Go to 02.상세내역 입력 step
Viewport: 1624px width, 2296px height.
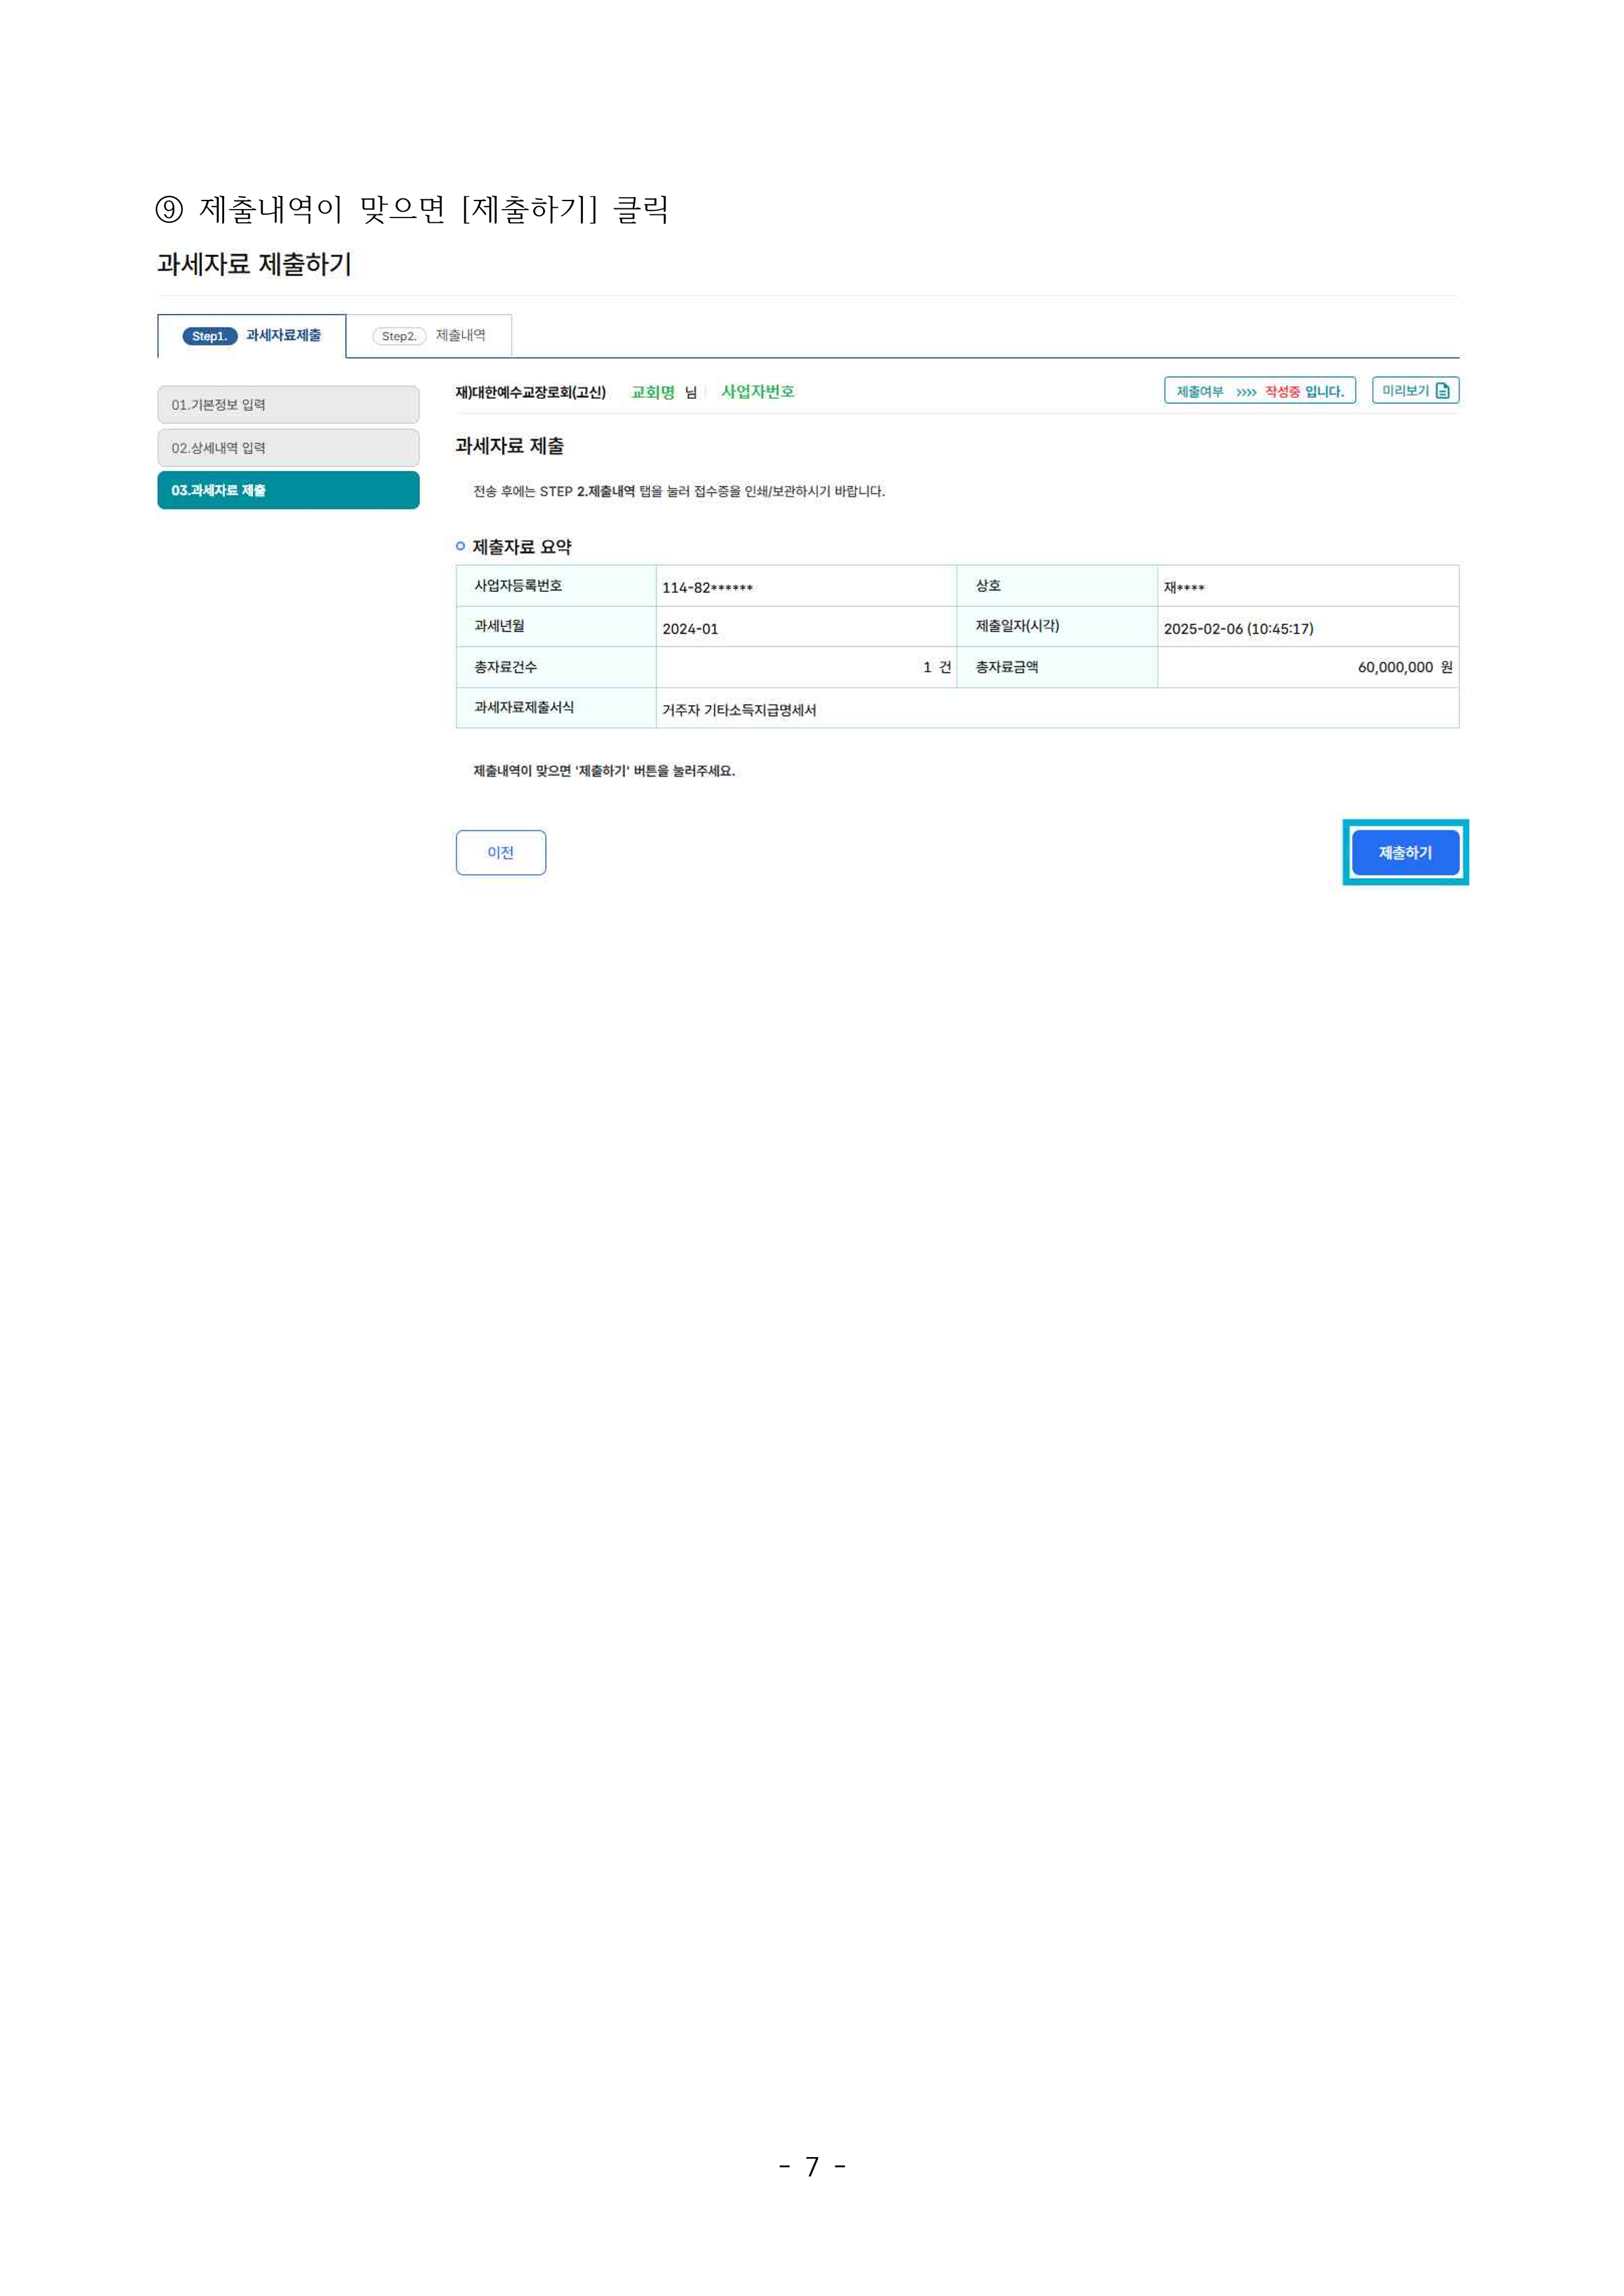click(x=288, y=448)
